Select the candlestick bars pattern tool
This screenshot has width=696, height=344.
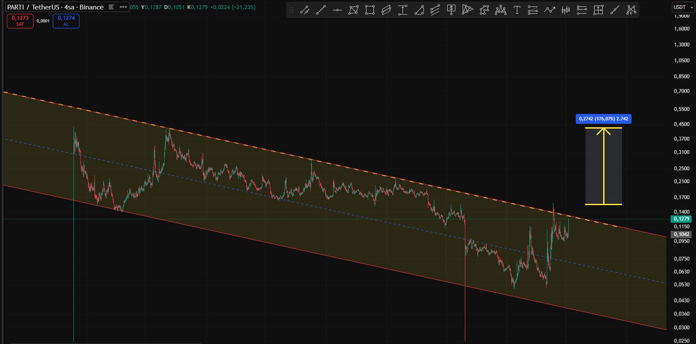point(566,10)
